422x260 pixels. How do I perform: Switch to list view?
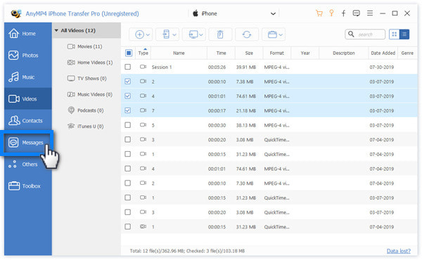point(404,34)
